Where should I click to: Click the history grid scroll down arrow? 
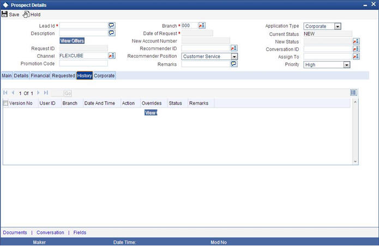click(x=356, y=161)
